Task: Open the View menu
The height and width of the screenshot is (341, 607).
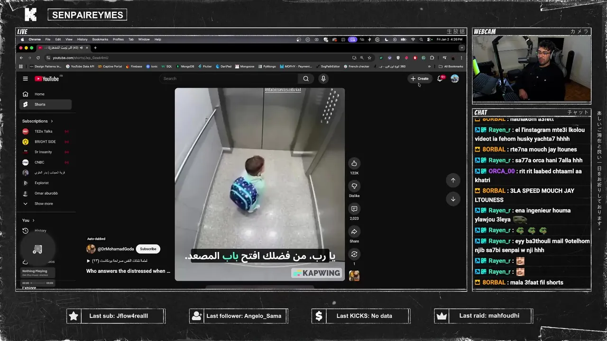Action: coord(69,39)
